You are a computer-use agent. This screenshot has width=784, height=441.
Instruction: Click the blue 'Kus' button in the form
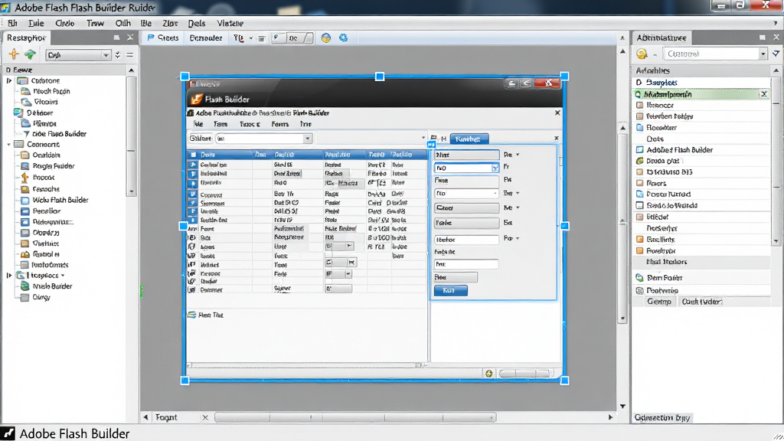pyautogui.click(x=450, y=290)
